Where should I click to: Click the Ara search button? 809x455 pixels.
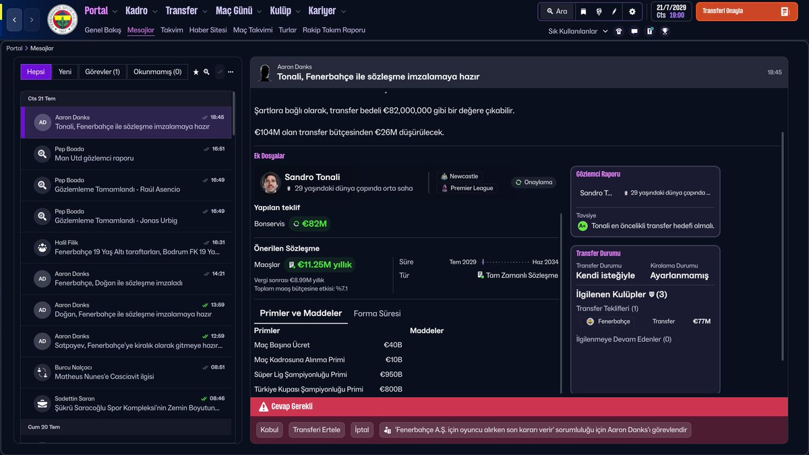557,11
